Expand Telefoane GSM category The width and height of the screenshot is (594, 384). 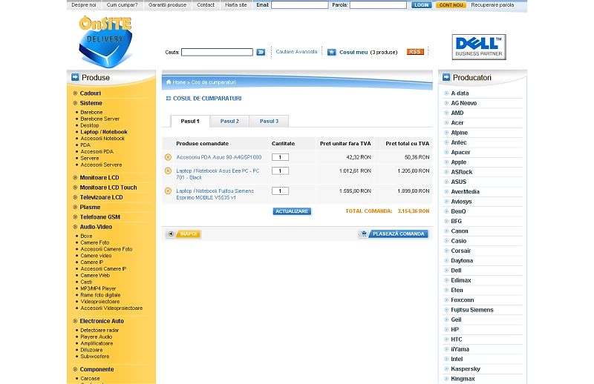click(100, 216)
